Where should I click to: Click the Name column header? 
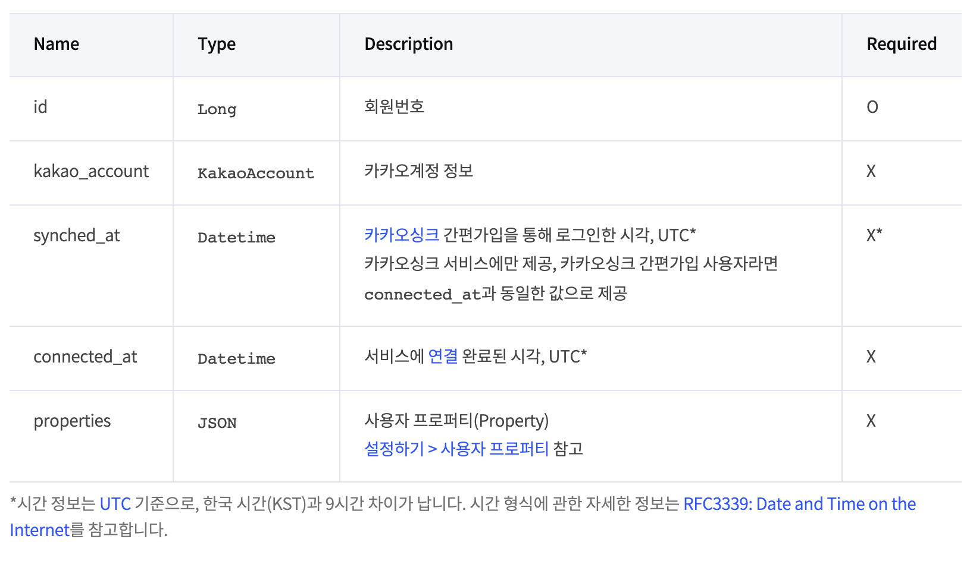[57, 44]
